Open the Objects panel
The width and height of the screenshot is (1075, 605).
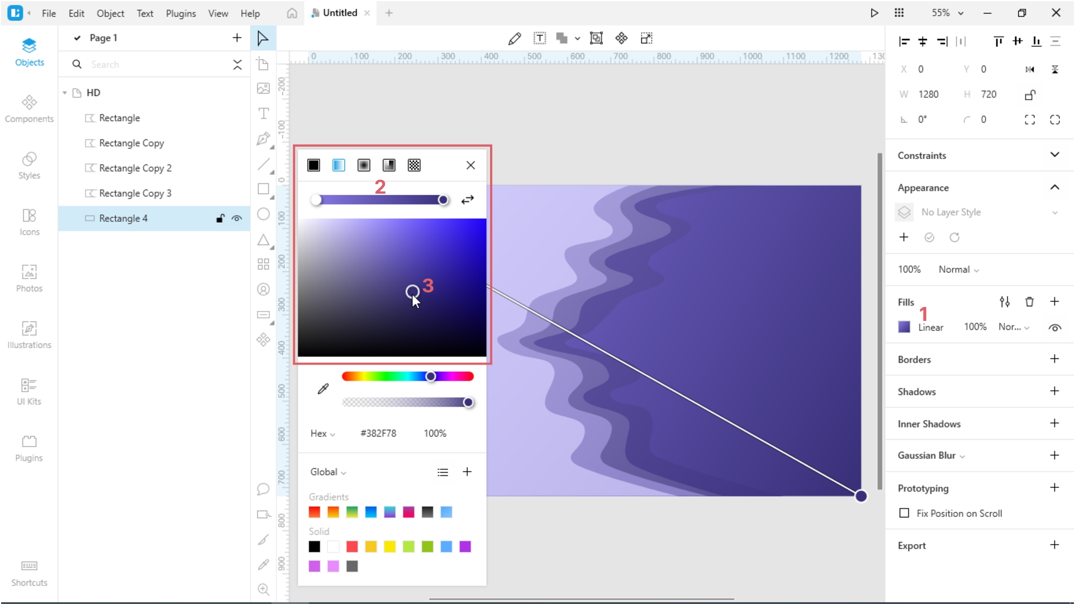[29, 52]
